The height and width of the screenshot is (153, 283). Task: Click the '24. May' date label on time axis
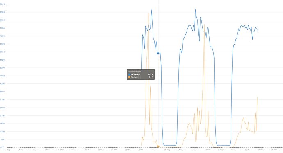coord(61,150)
